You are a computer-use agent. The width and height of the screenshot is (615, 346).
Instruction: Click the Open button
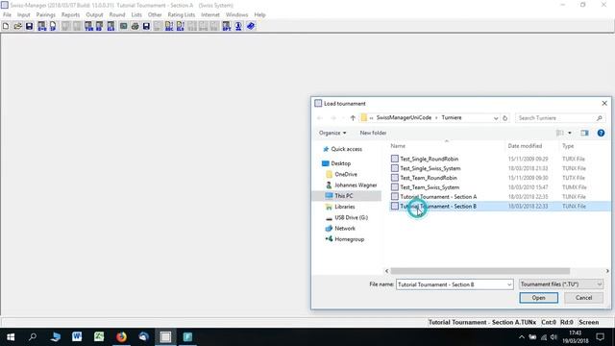(538, 298)
